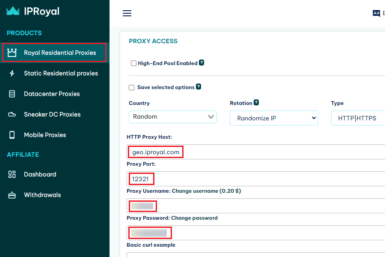Click help icon next to Rotation
Screen dimensions: 385x257
[x=256, y=102]
